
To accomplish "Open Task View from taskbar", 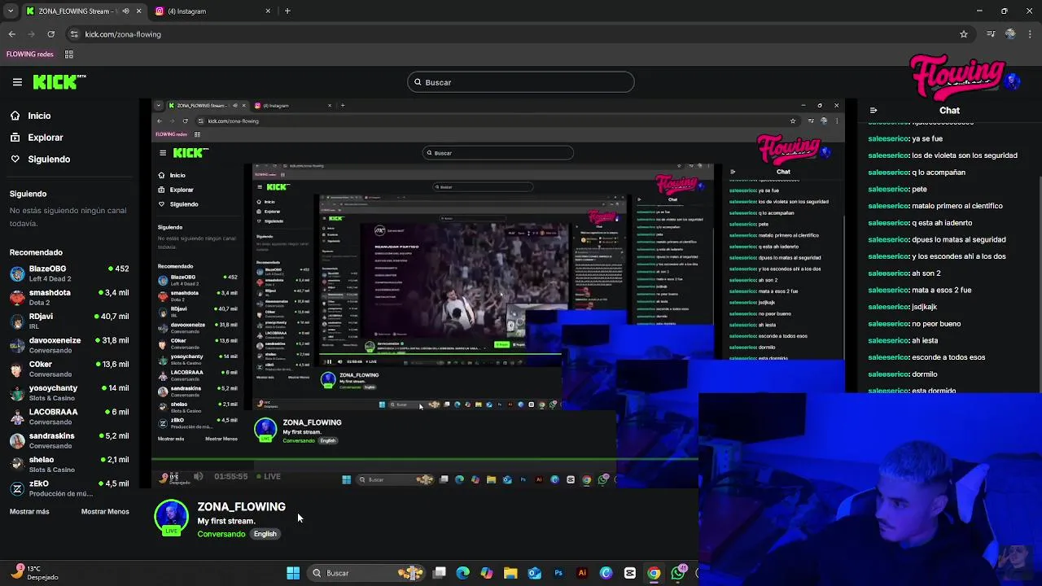I will (x=440, y=573).
